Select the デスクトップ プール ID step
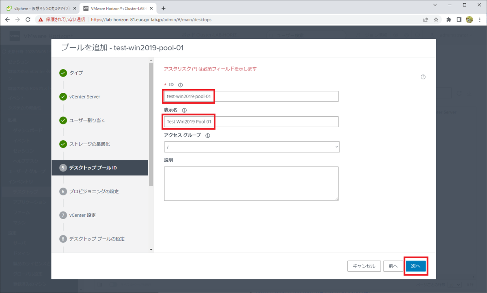 tap(100, 168)
